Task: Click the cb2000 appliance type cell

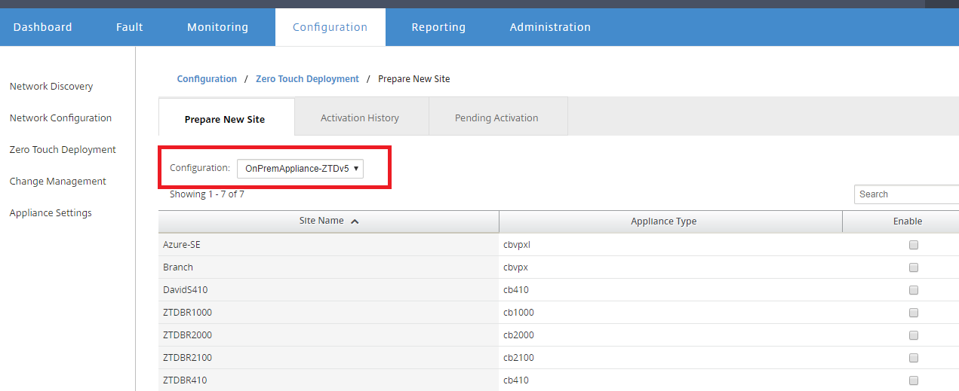Action: point(671,335)
